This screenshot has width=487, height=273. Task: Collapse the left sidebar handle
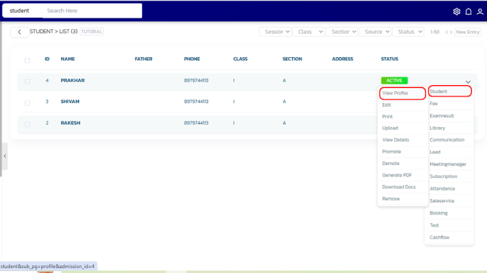[x=5, y=156]
